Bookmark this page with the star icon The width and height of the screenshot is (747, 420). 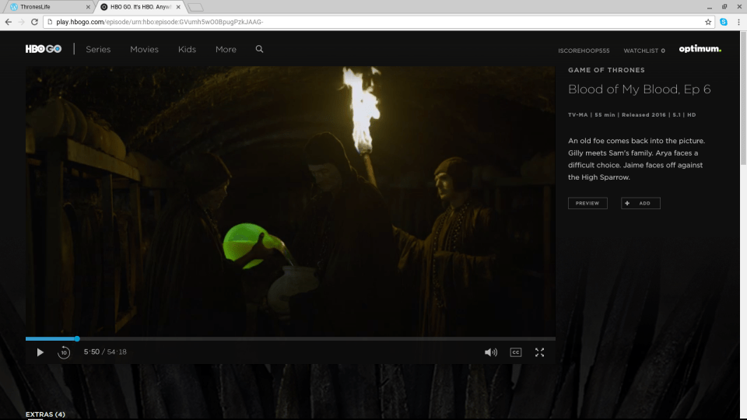708,22
